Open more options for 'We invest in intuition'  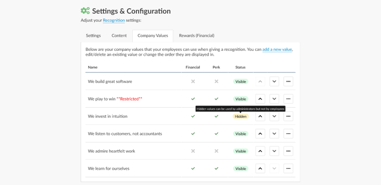[288, 116]
